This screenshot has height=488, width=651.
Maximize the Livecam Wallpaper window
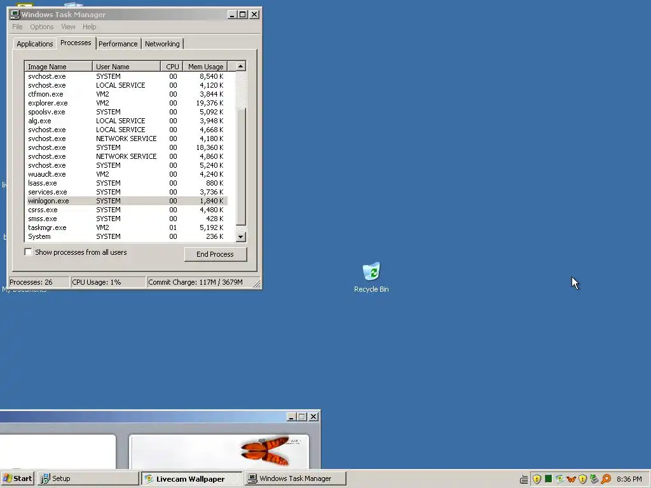[x=302, y=416]
